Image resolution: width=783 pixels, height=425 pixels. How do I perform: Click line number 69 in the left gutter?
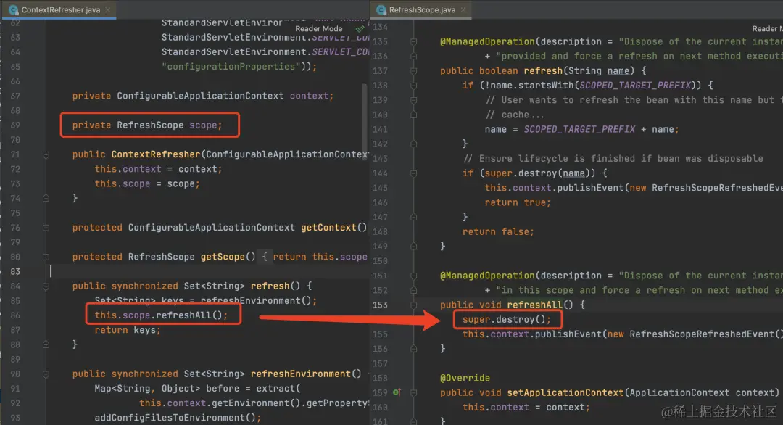click(x=15, y=125)
